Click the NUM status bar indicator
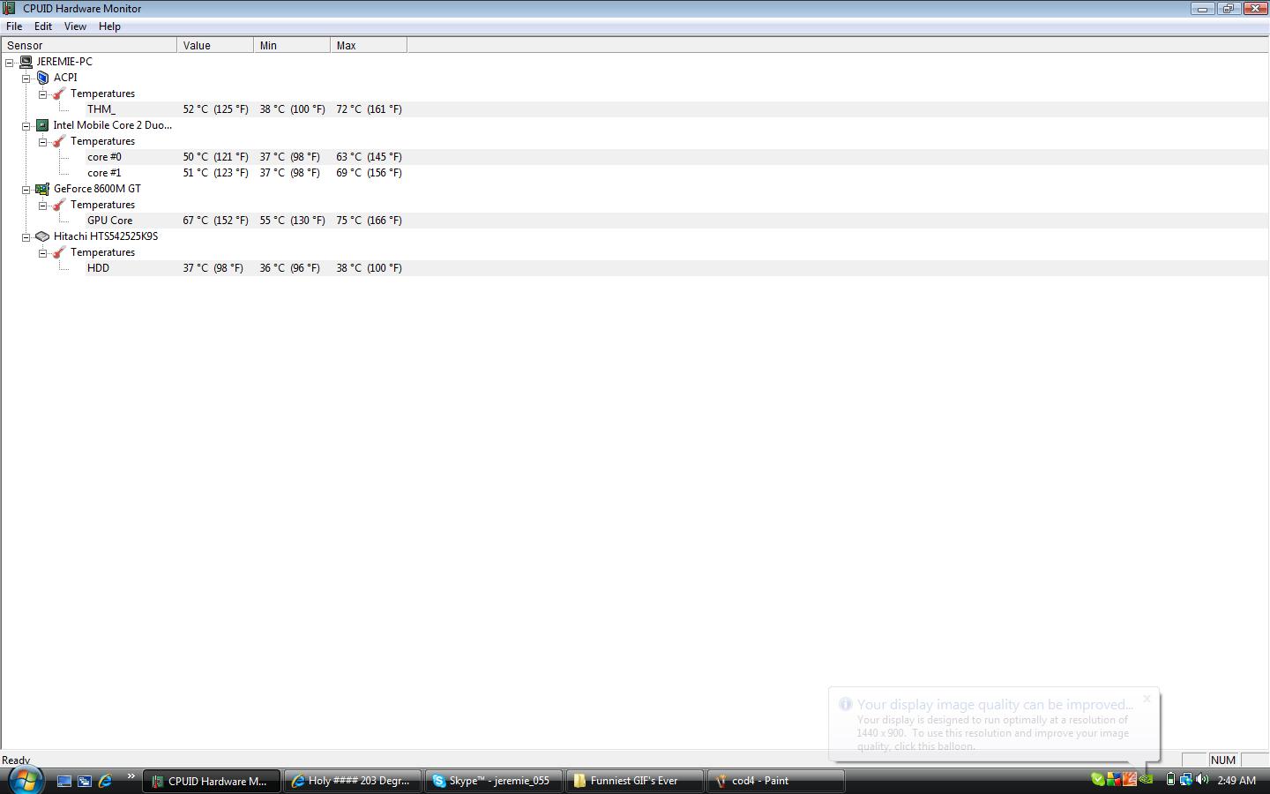 (1222, 760)
